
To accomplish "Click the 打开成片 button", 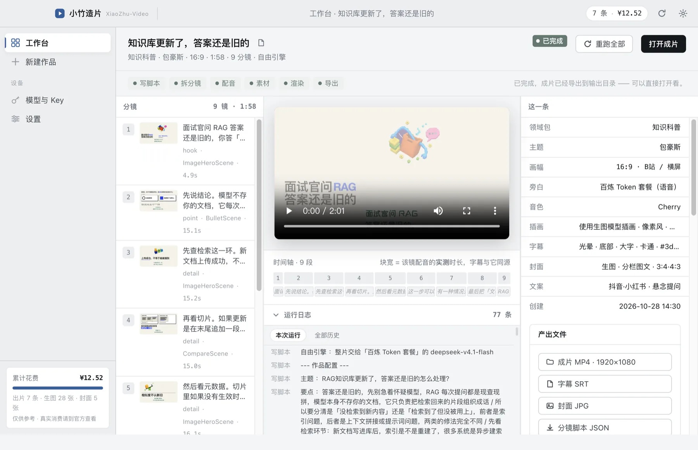I will [663, 44].
